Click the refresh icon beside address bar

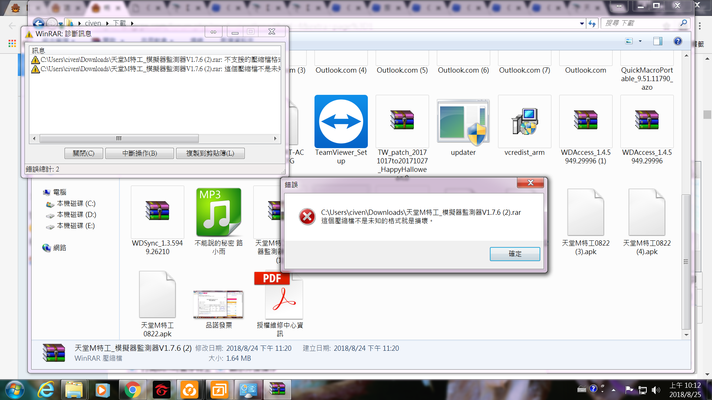[x=592, y=23]
